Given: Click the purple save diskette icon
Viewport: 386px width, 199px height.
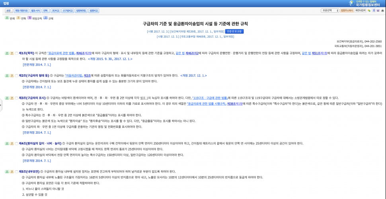Looking at the screenshot, I should click(378, 10).
